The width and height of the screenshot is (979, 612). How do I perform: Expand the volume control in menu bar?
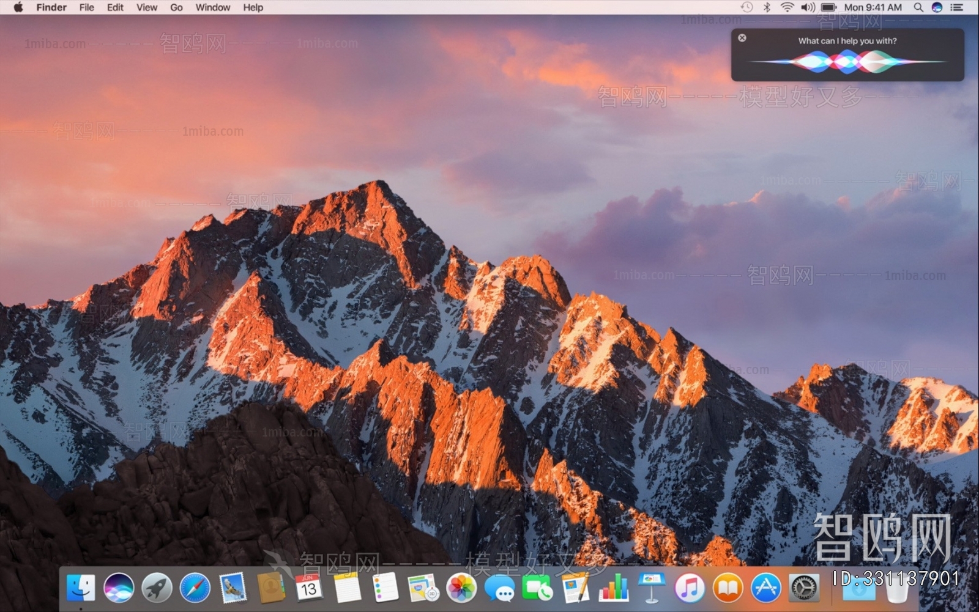coord(808,7)
